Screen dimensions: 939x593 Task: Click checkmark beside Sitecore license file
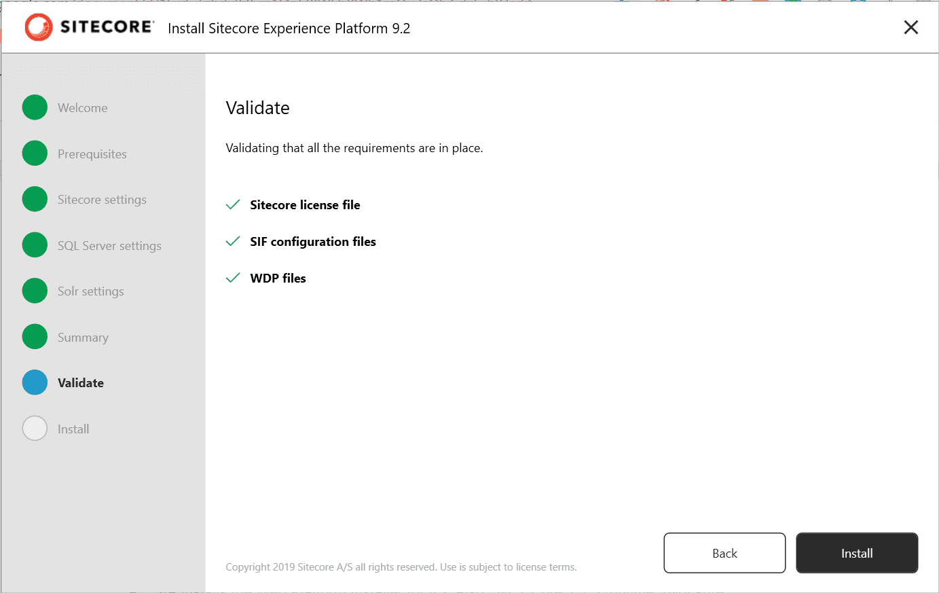233,204
